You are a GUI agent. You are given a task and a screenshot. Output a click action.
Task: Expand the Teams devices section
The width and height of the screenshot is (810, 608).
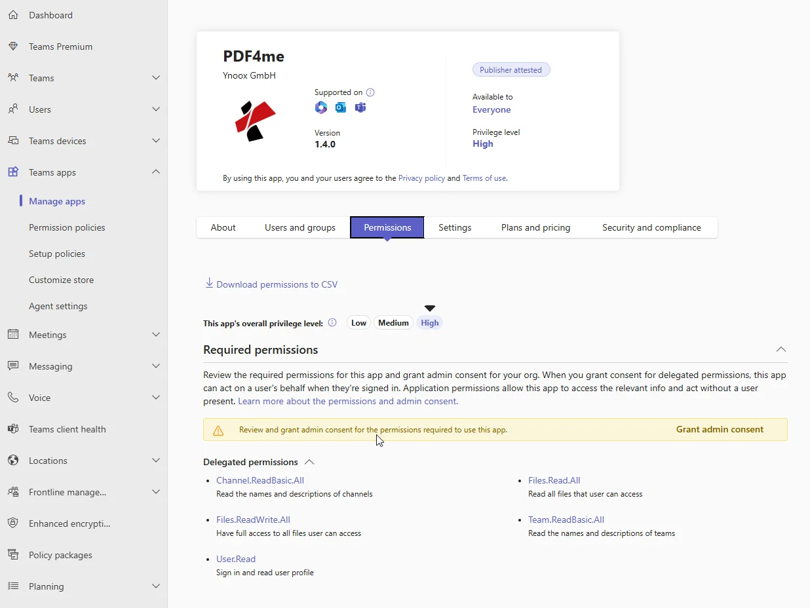pos(156,141)
